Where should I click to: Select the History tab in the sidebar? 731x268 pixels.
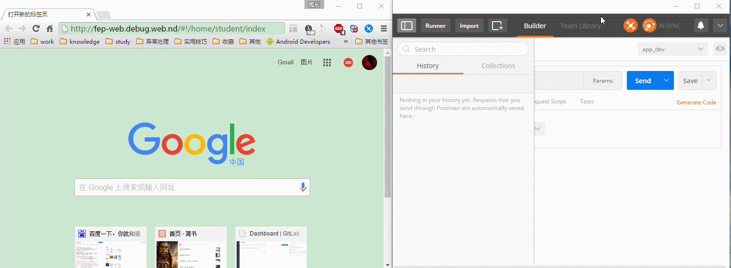(428, 66)
